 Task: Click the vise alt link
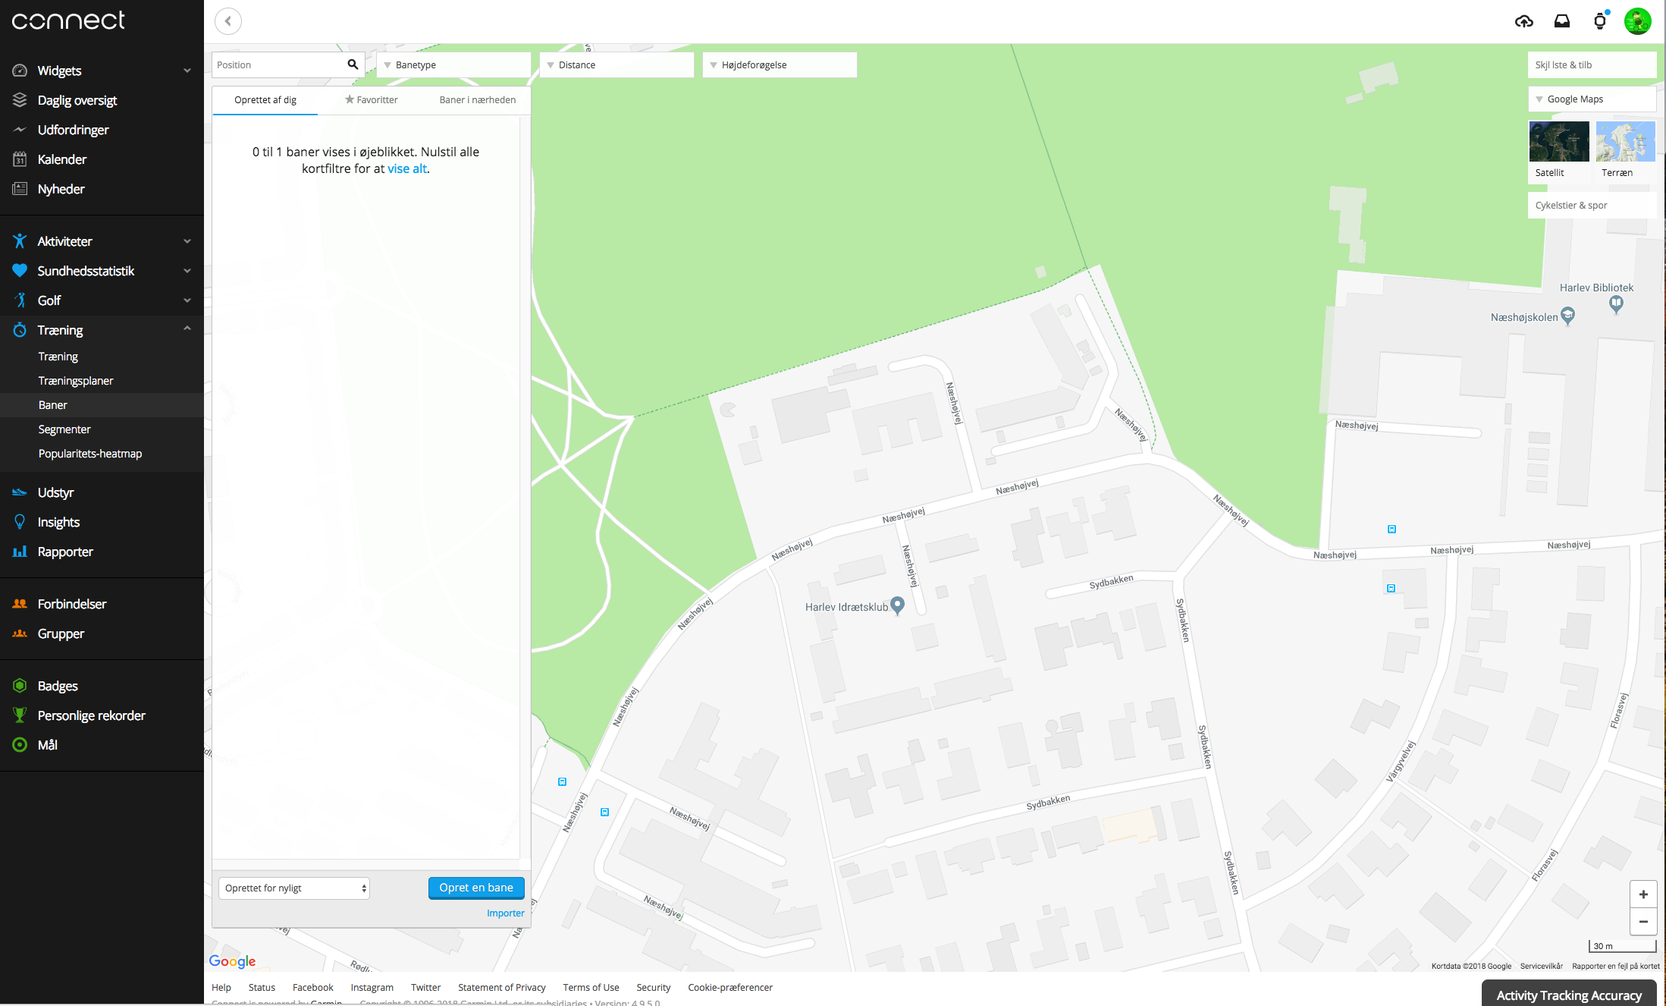[407, 168]
